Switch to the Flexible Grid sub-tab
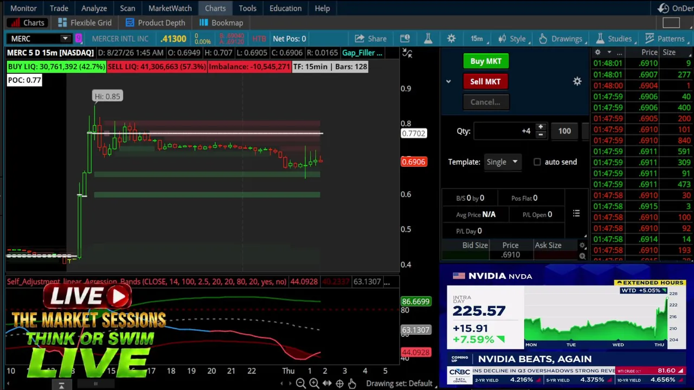The height and width of the screenshot is (390, 694). (85, 23)
